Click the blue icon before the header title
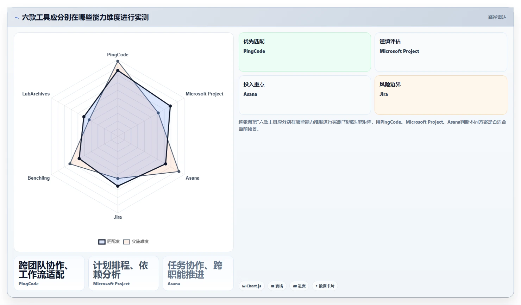The height and width of the screenshot is (305, 521). tap(17, 18)
